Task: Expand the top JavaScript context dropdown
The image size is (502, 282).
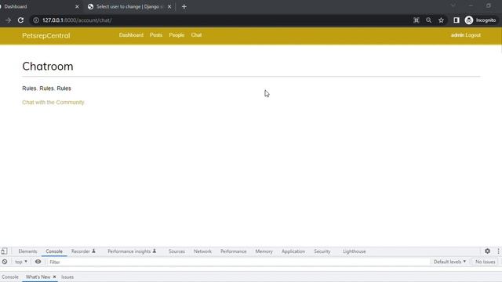Action: pyautogui.click(x=21, y=262)
